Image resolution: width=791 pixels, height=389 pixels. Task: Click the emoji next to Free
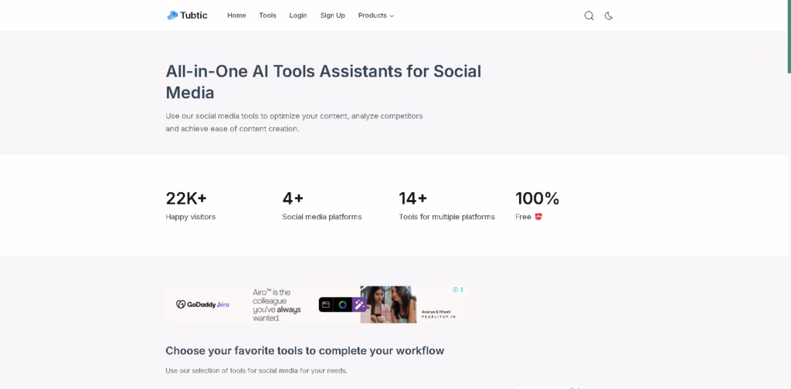(538, 217)
